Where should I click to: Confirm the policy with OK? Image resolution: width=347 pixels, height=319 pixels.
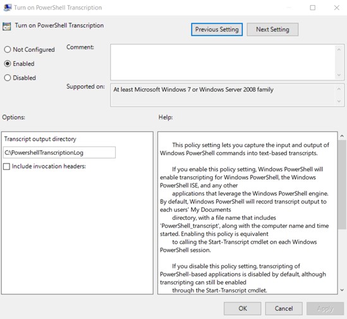click(x=242, y=308)
